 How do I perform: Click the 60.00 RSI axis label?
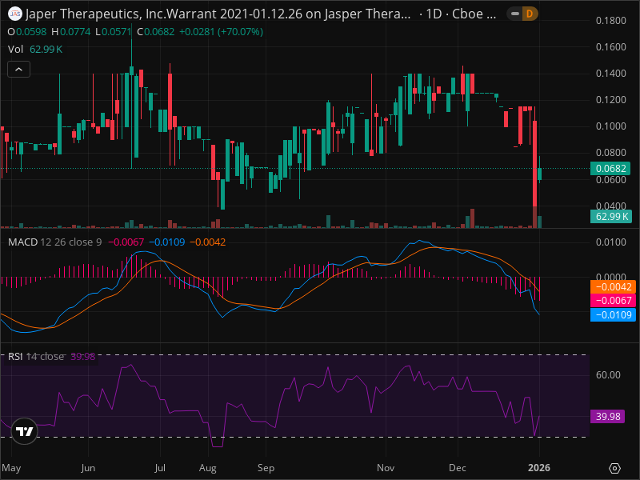608,374
